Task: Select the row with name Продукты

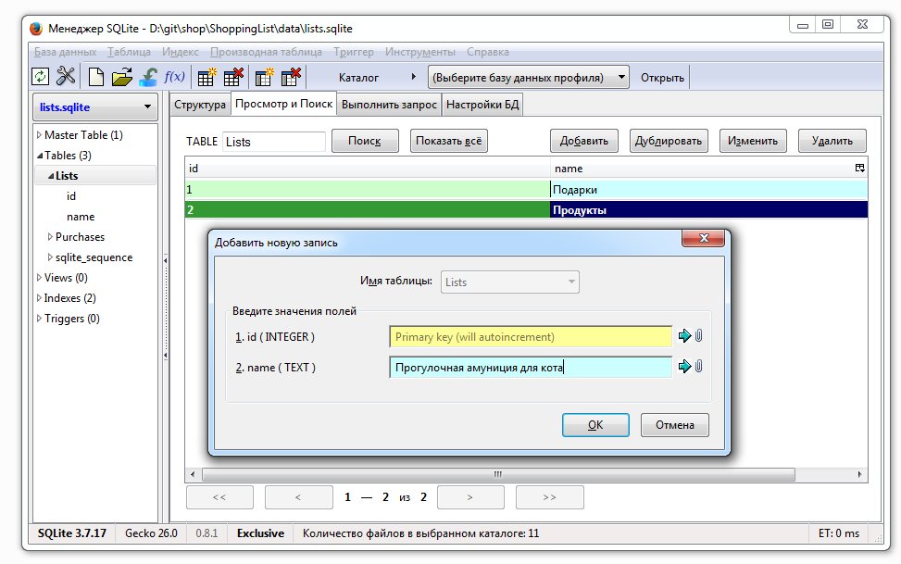Action: tap(526, 210)
